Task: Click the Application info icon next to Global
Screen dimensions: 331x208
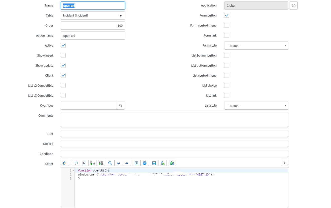Action: [294, 6]
